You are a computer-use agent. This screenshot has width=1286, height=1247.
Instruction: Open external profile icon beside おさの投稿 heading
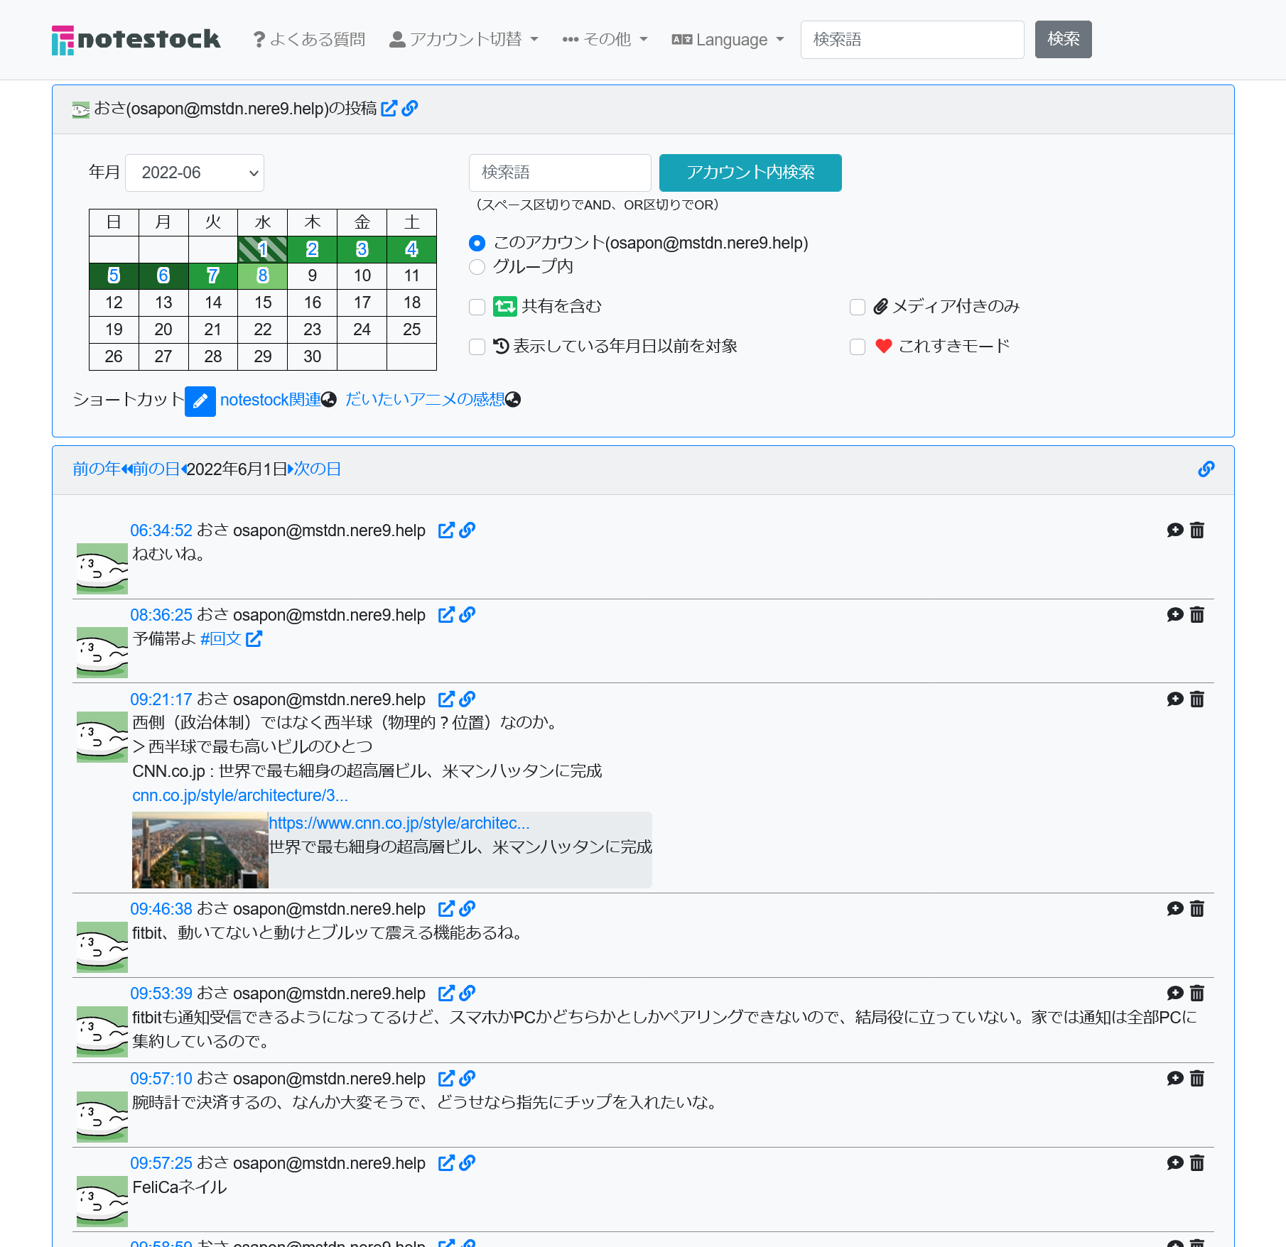click(x=389, y=109)
